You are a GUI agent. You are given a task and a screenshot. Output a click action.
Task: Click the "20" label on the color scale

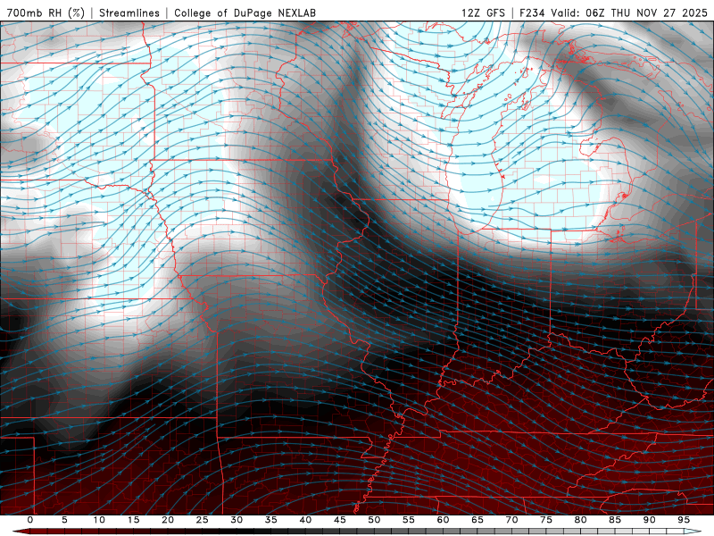click(x=168, y=520)
